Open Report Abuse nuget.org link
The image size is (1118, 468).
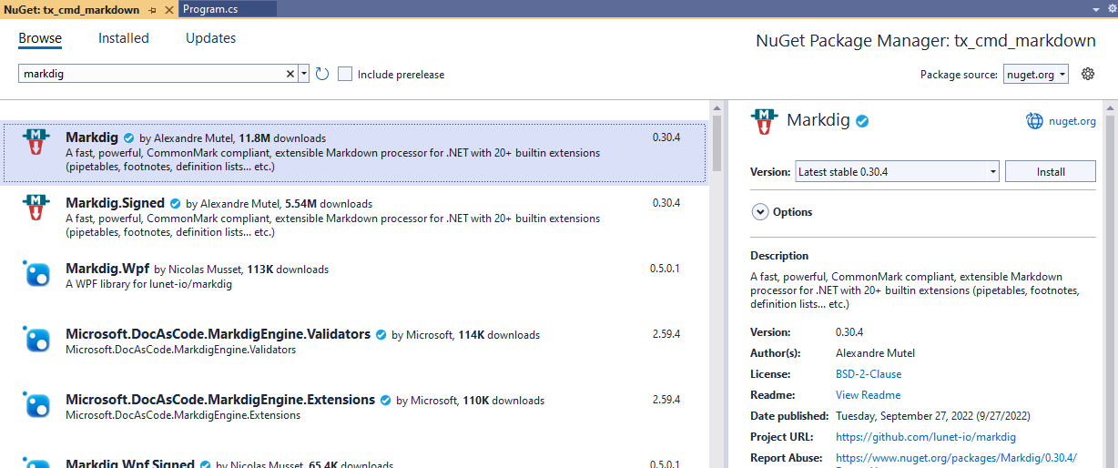pos(957,458)
